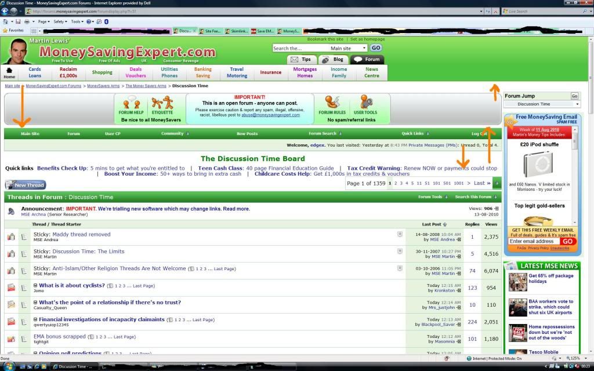This screenshot has width=594, height=371.
Task: Open New Posts in the forum bar
Action: (247, 134)
